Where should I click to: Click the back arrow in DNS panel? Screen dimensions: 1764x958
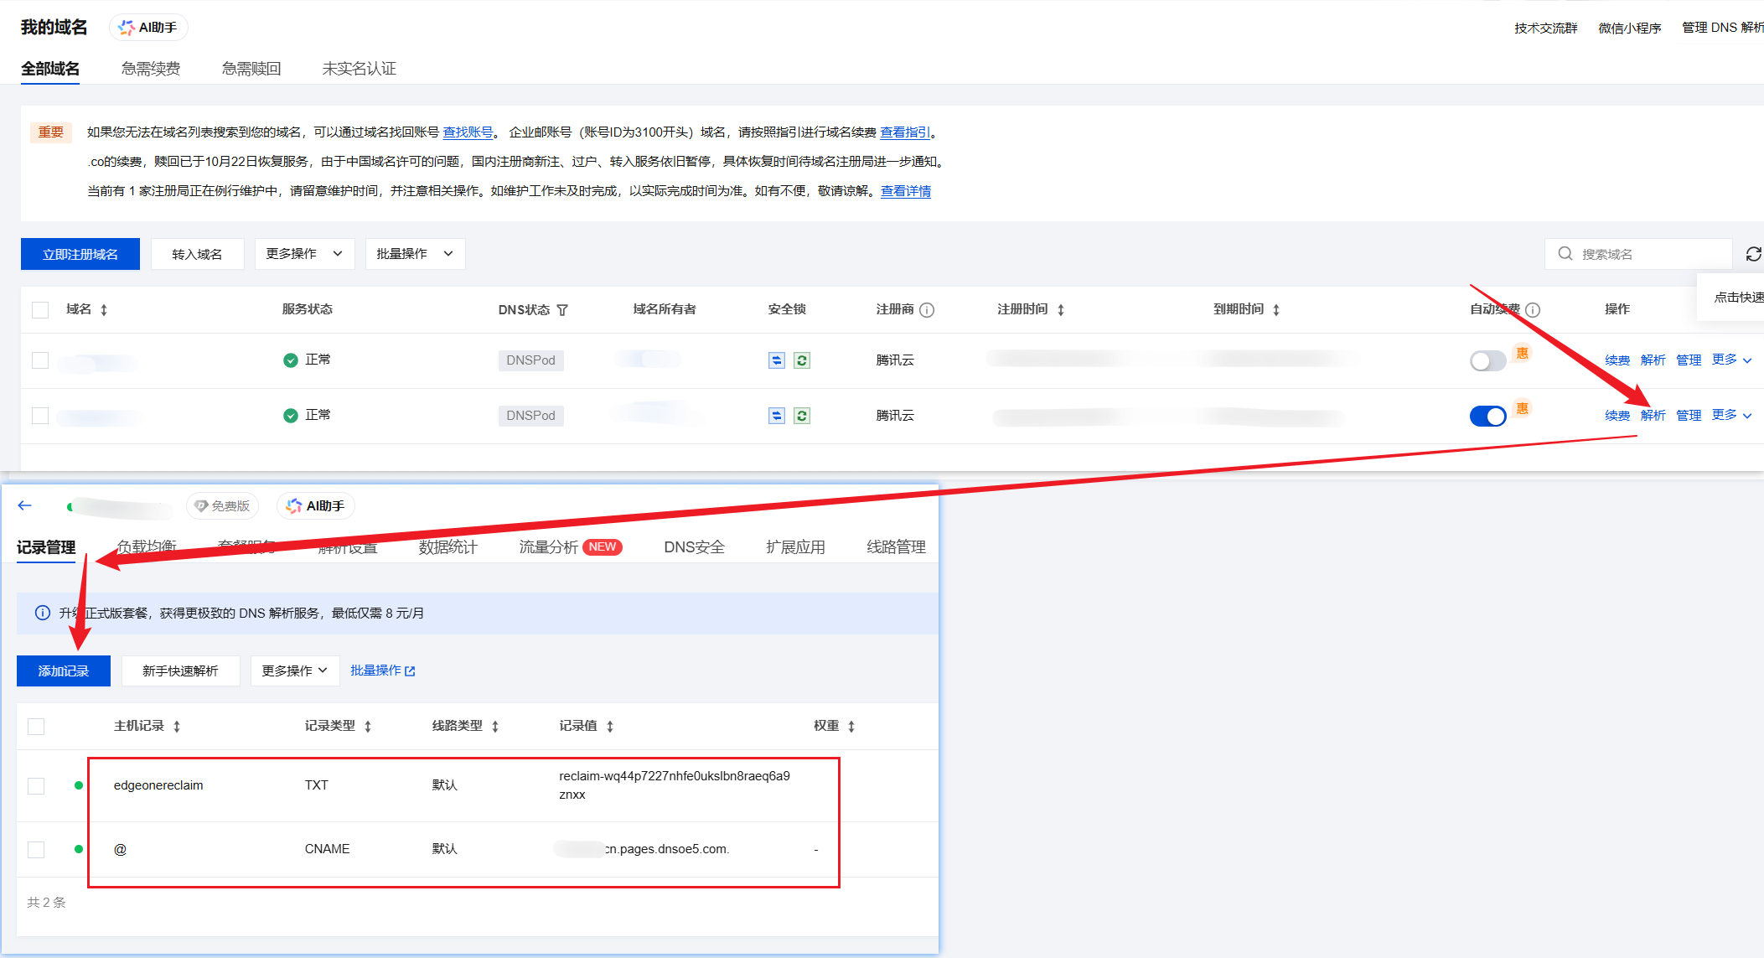pyautogui.click(x=24, y=505)
